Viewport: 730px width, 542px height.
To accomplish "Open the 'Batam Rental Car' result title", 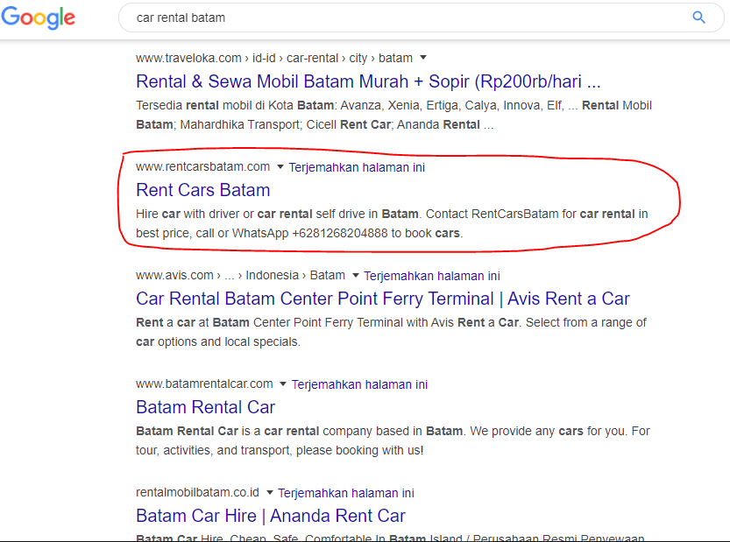I will 205,407.
